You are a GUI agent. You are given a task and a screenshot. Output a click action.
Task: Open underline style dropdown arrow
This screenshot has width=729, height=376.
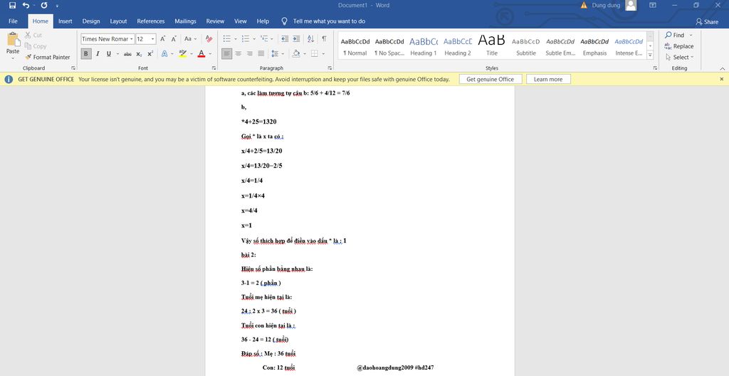click(x=117, y=54)
